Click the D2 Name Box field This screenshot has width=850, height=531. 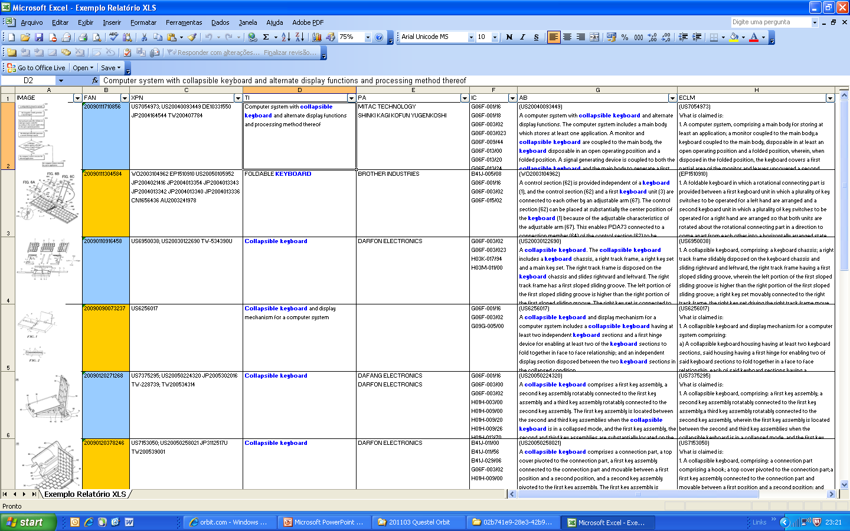point(28,80)
